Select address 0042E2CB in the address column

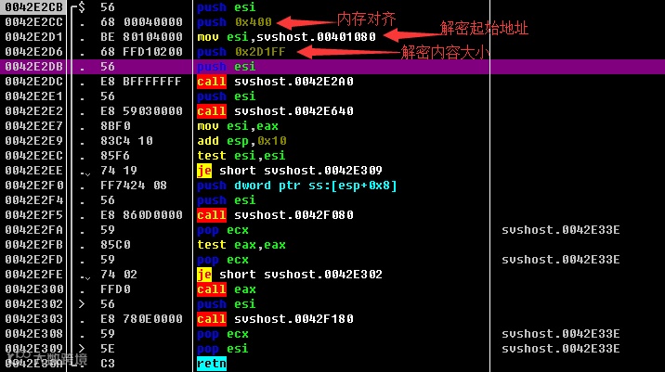point(33,7)
